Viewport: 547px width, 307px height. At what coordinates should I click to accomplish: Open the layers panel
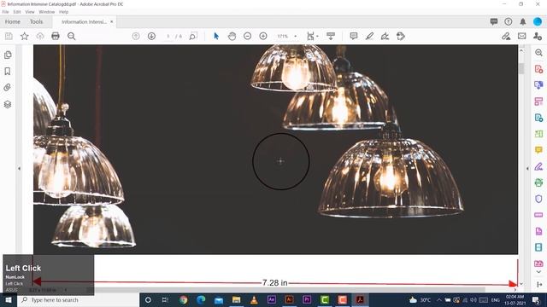(x=8, y=104)
